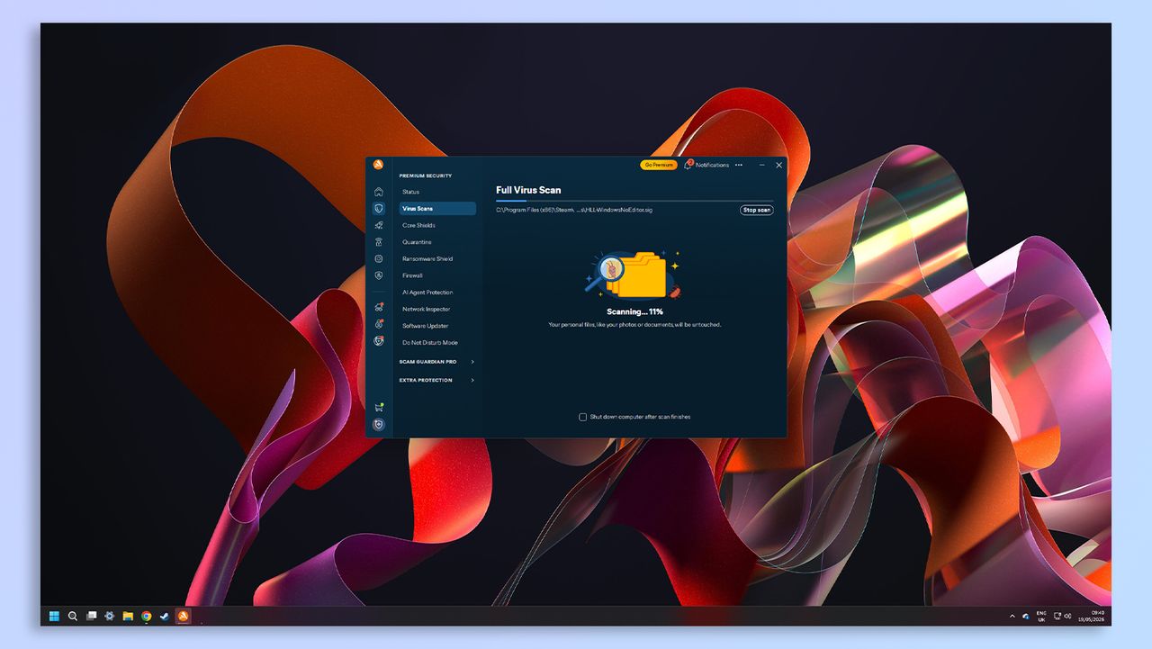
Task: Click the ENG UK language indicator
Action: [1041, 617]
